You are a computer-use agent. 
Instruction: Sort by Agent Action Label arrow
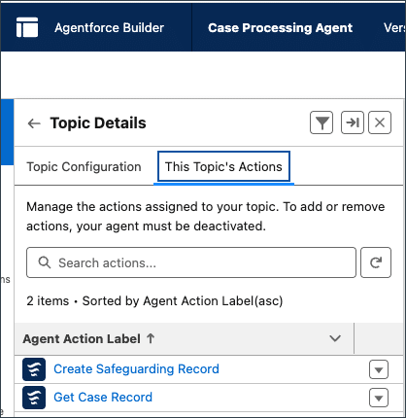pyautogui.click(x=151, y=338)
